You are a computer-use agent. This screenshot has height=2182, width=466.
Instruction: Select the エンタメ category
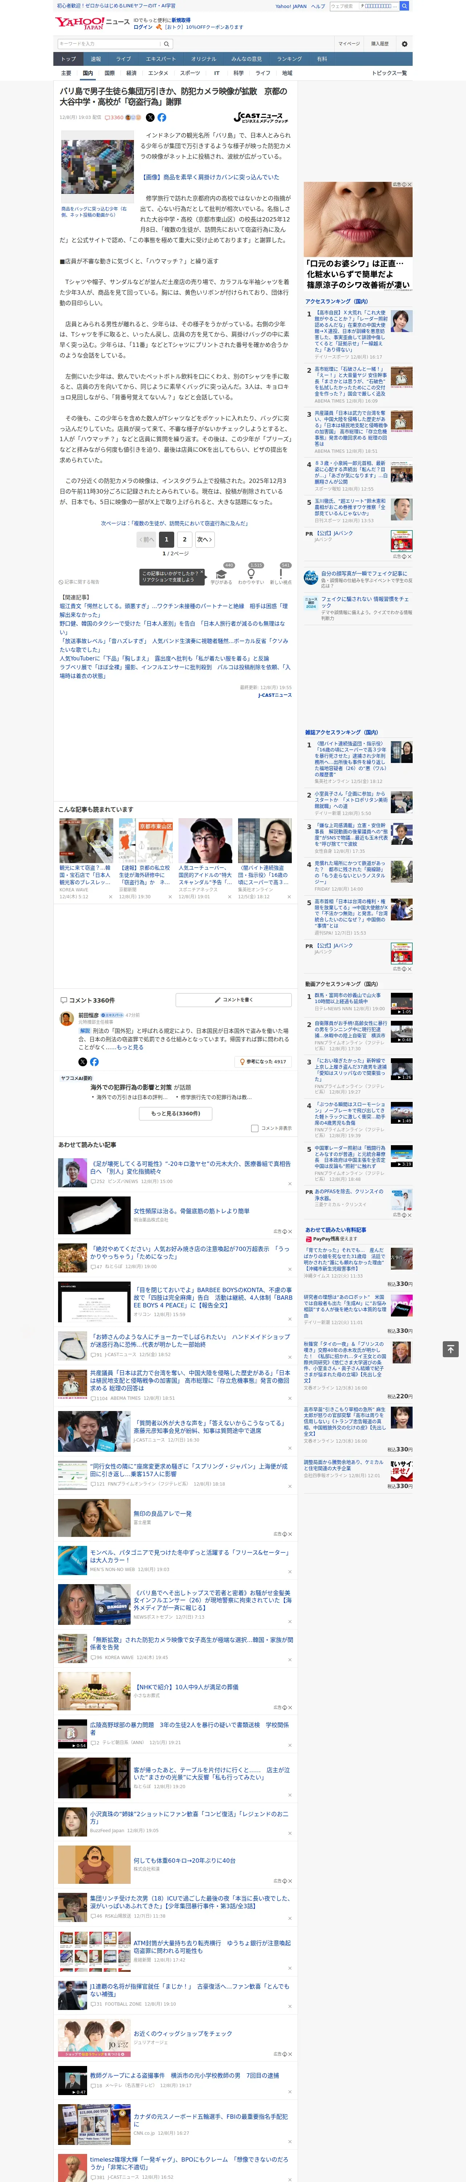pyautogui.click(x=158, y=73)
